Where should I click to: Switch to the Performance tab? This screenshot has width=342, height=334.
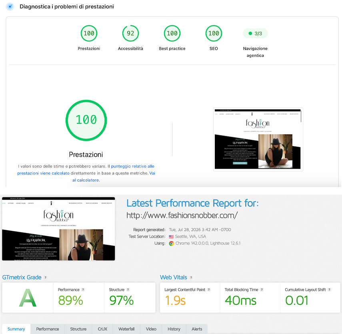tap(48, 329)
